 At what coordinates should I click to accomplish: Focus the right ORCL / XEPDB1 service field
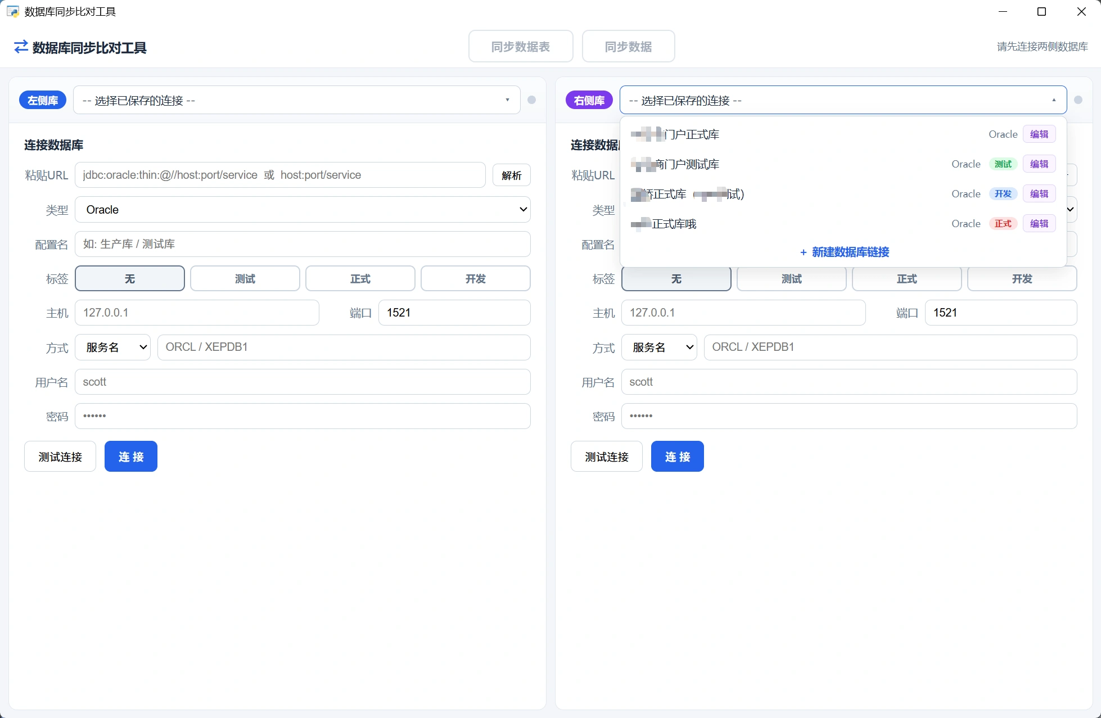(x=891, y=347)
